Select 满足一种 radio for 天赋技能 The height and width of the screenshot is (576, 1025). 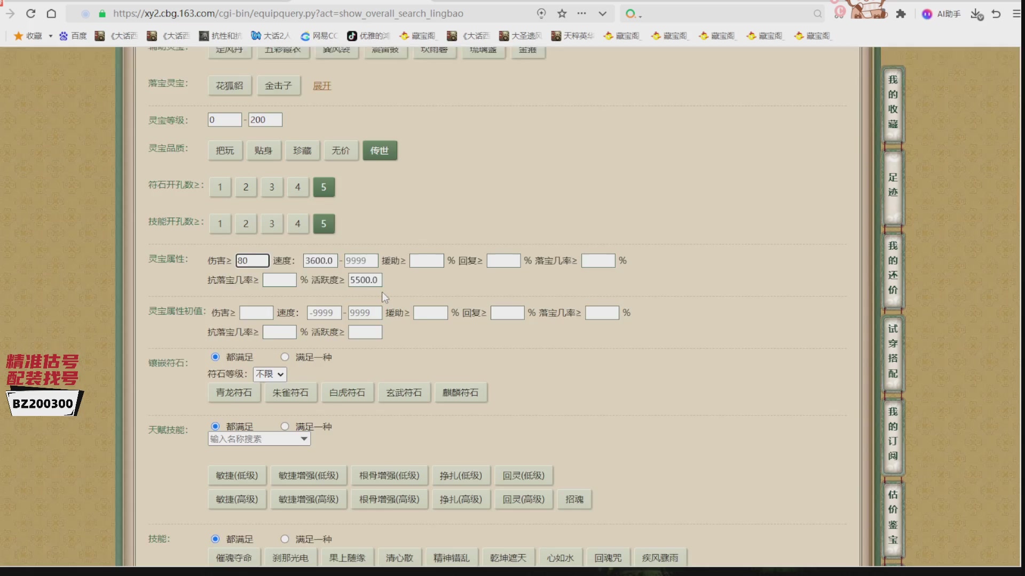tap(285, 426)
